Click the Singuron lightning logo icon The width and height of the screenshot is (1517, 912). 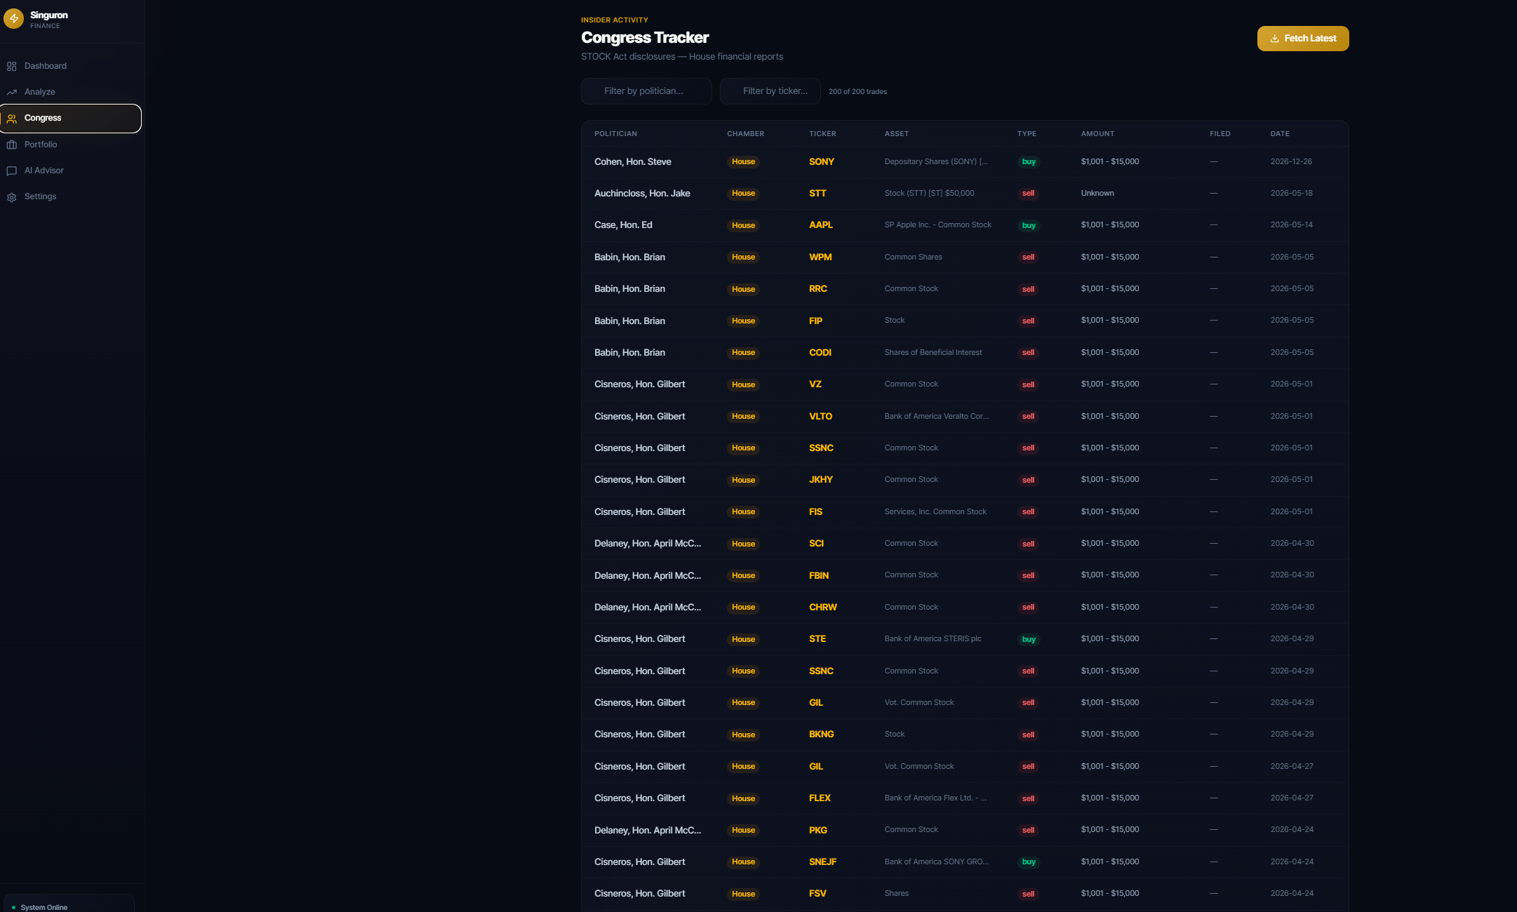pyautogui.click(x=13, y=19)
